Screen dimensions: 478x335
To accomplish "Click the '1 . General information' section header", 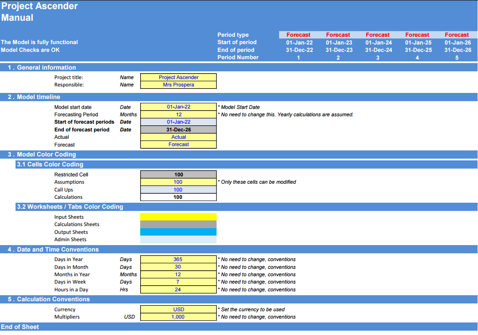I will coord(239,67).
